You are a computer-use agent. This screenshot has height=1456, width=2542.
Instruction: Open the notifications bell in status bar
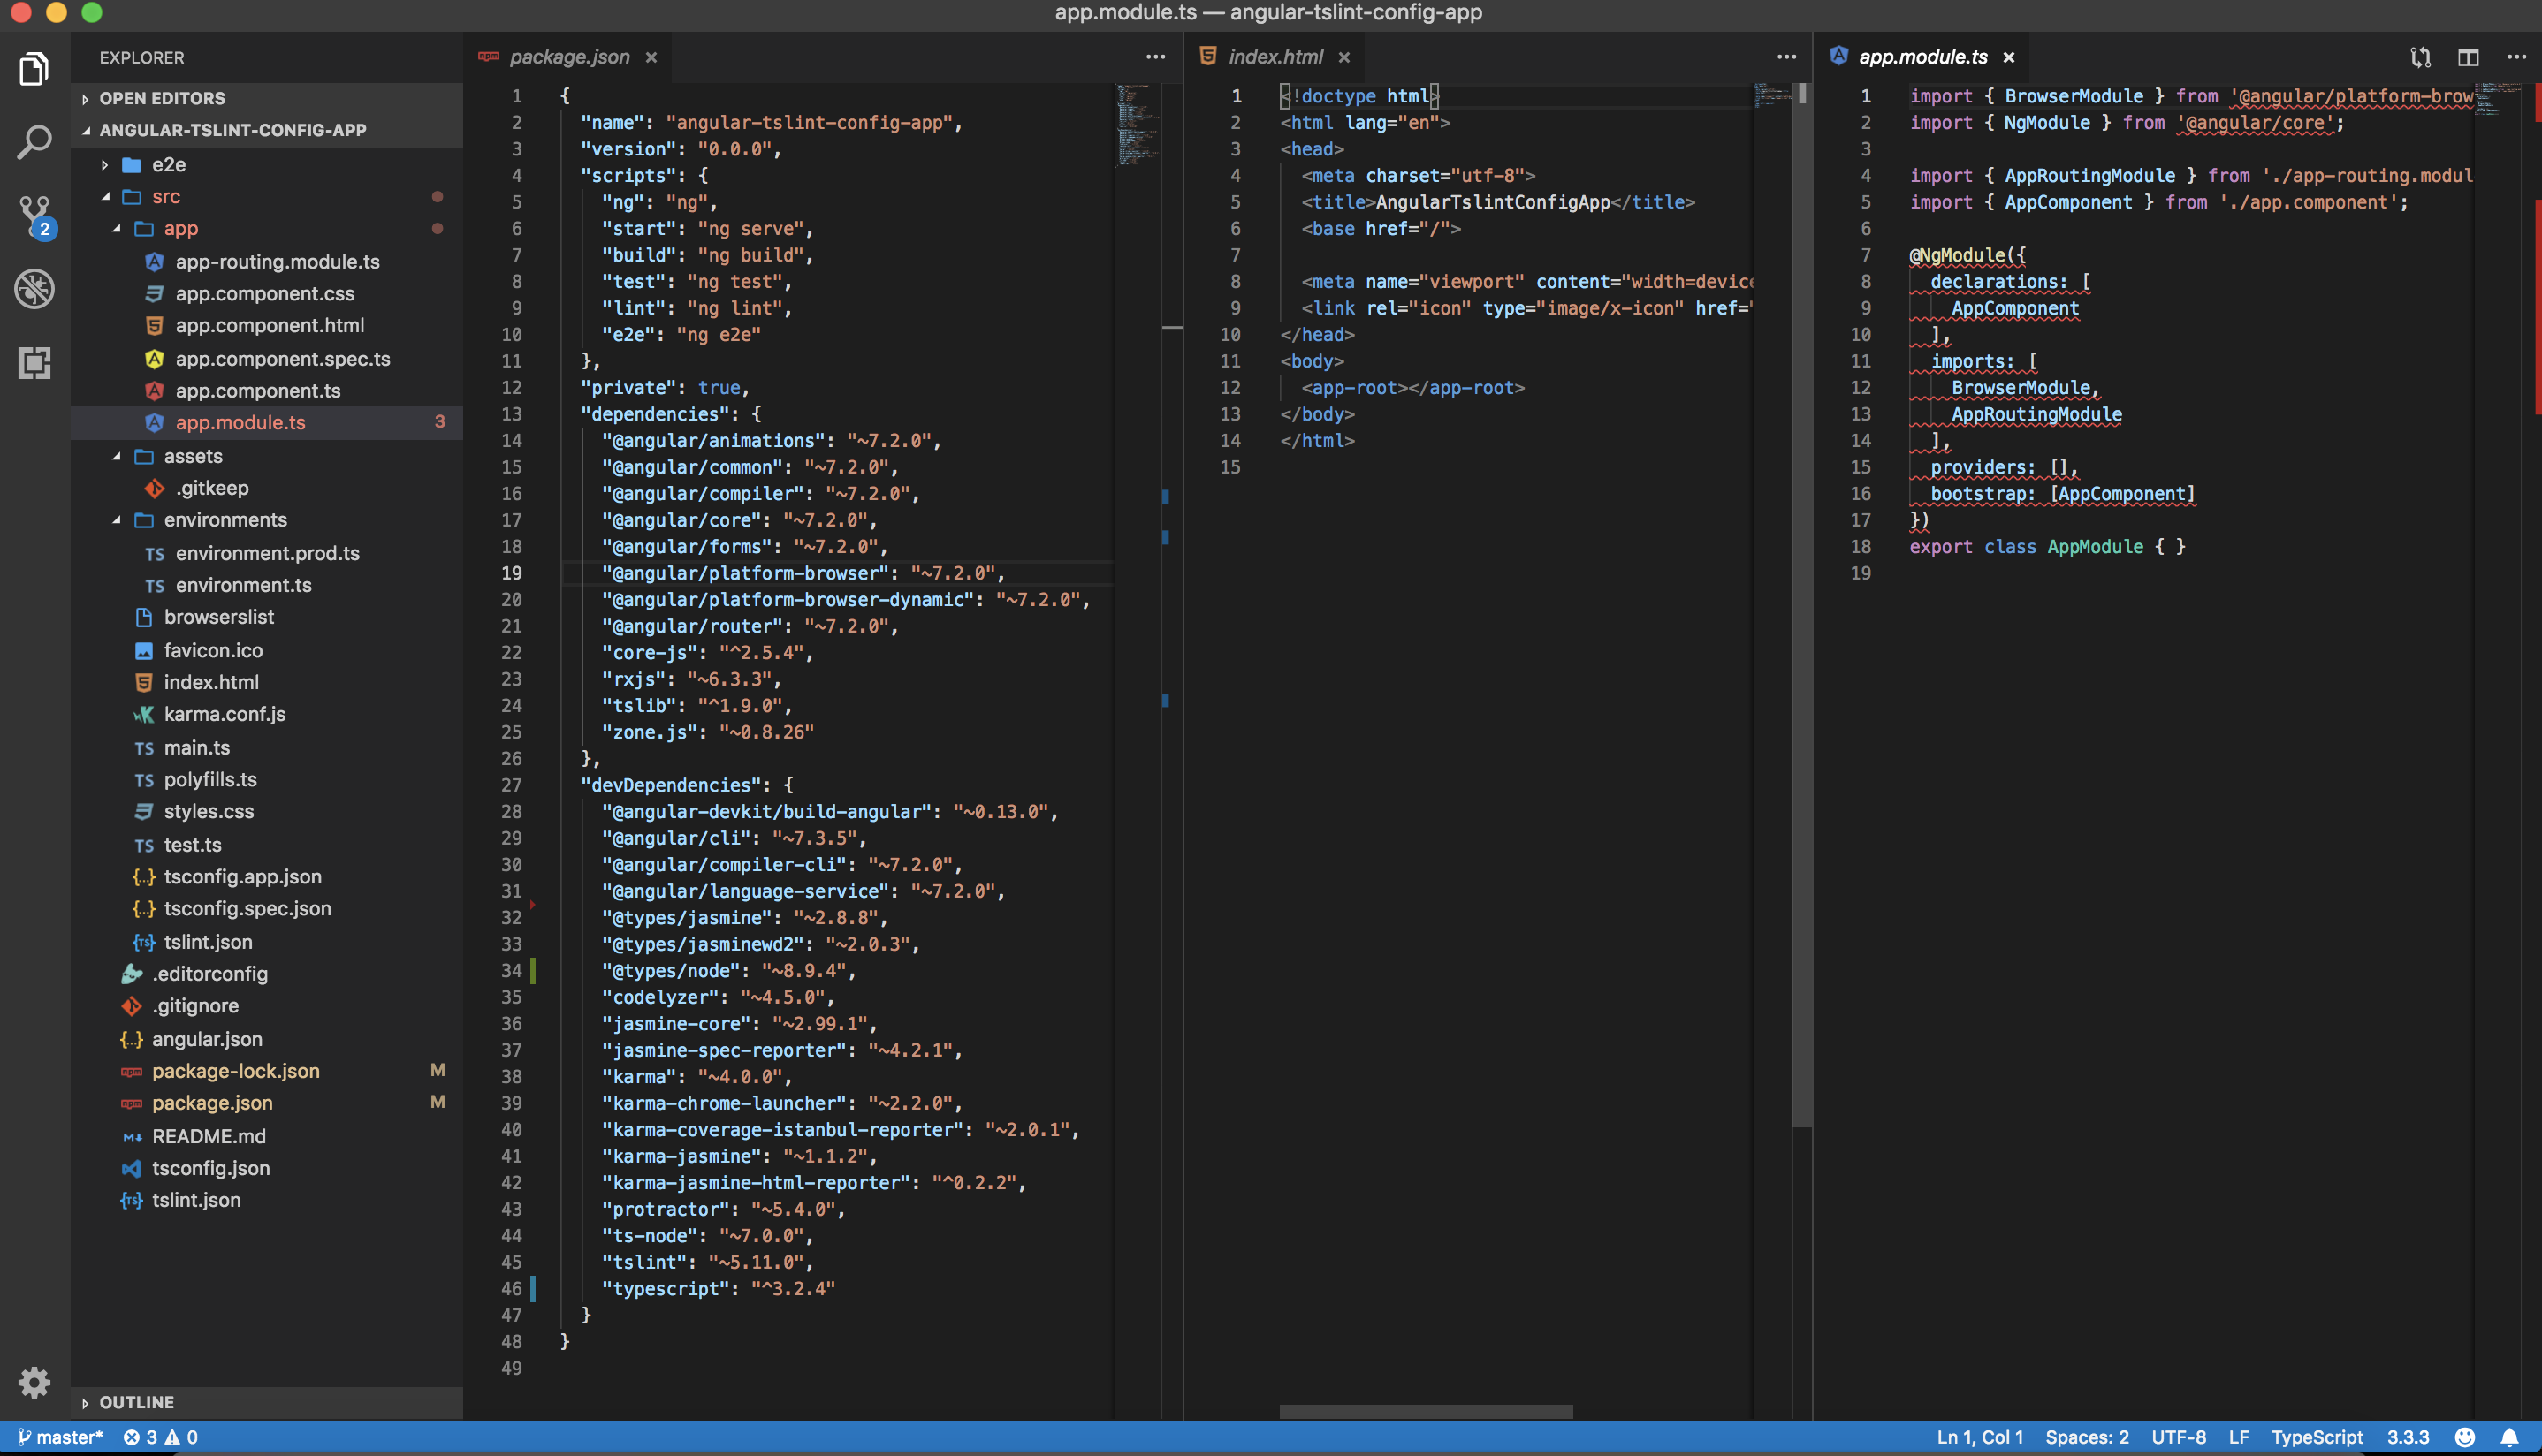click(2509, 1437)
